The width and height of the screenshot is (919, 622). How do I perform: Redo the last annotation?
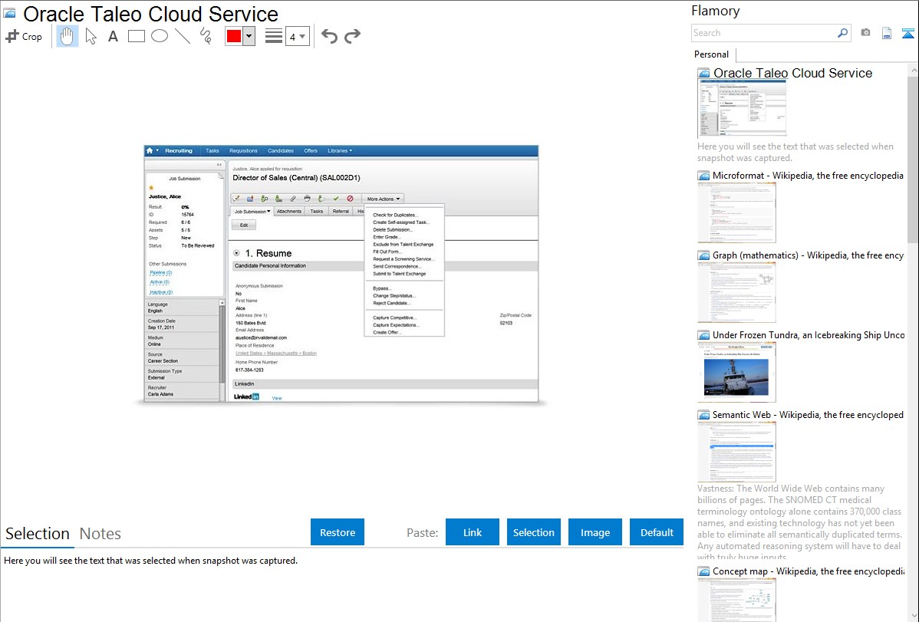point(352,36)
